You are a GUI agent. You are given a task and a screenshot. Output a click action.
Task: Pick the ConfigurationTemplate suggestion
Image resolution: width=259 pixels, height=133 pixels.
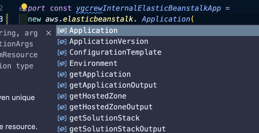pos(158,52)
